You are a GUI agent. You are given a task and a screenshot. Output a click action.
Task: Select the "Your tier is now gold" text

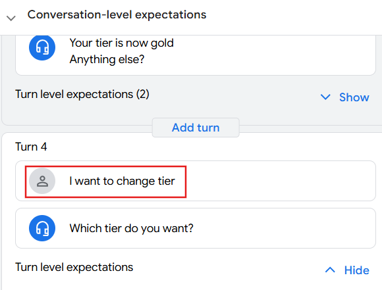click(x=122, y=43)
